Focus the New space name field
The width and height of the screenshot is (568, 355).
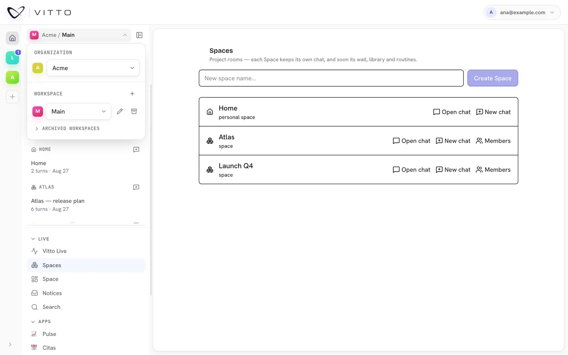pyautogui.click(x=331, y=78)
